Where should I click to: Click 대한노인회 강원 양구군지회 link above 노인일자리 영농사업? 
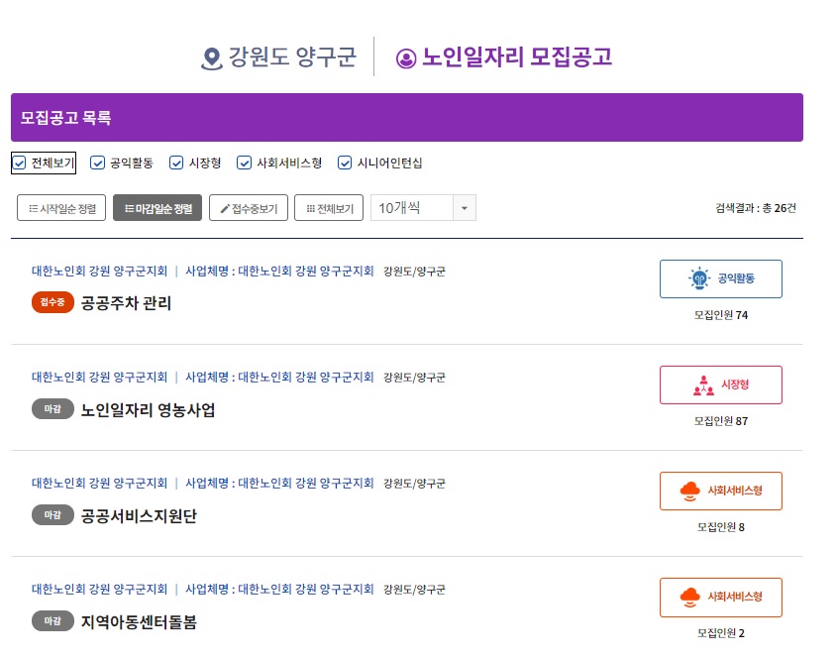pos(99,378)
